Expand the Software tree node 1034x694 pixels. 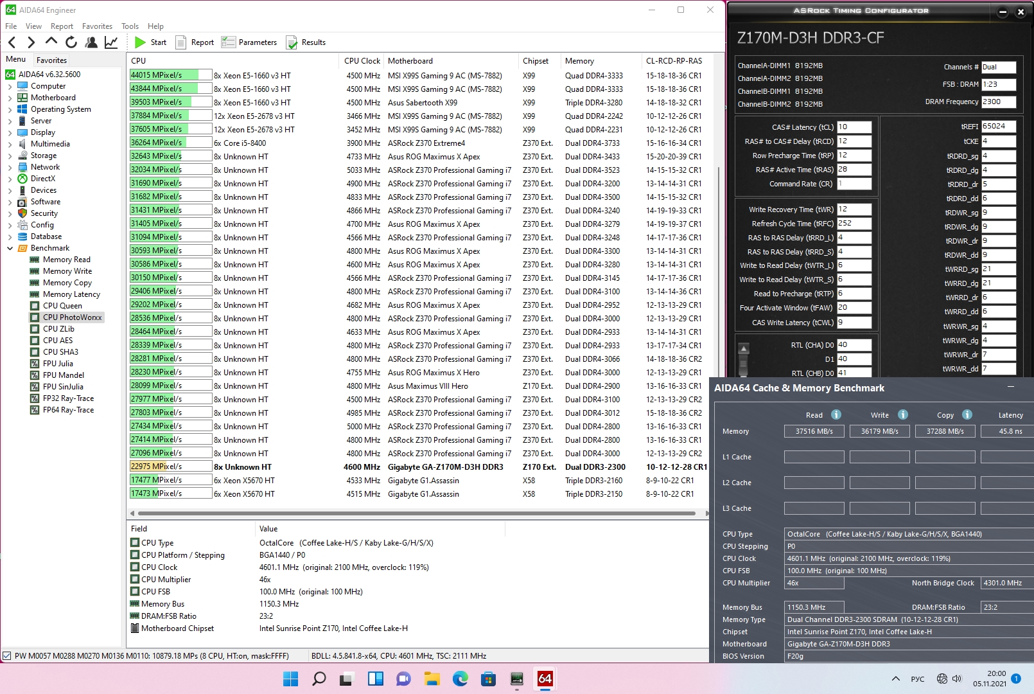(10, 202)
